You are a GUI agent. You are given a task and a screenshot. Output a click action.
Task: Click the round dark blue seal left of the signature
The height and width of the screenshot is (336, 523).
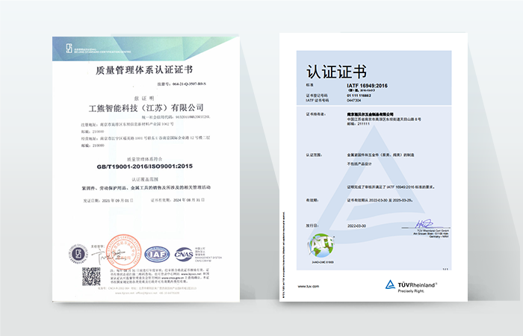point(78,254)
